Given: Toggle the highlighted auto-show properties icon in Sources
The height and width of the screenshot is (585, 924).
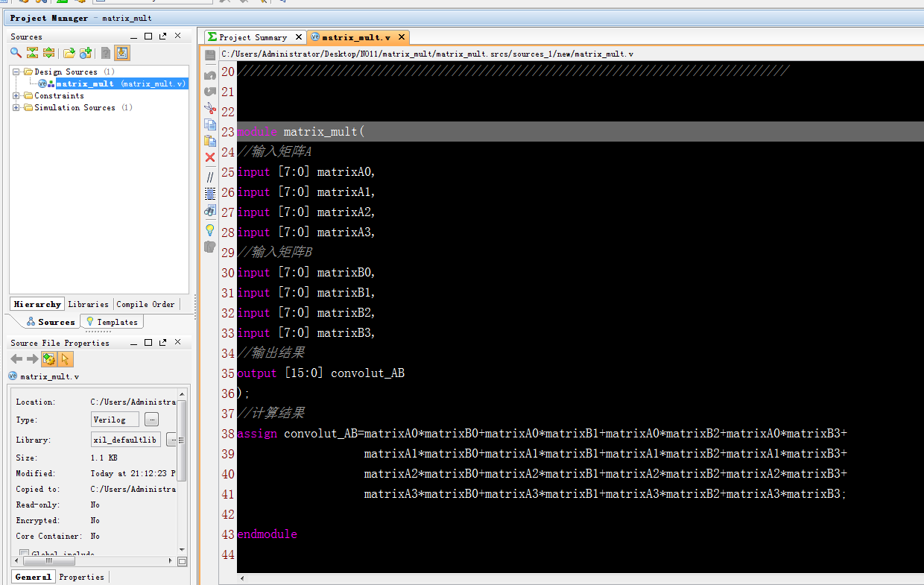Looking at the screenshot, I should 122,53.
